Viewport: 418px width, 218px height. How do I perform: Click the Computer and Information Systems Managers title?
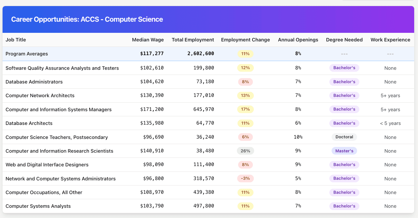(58, 109)
